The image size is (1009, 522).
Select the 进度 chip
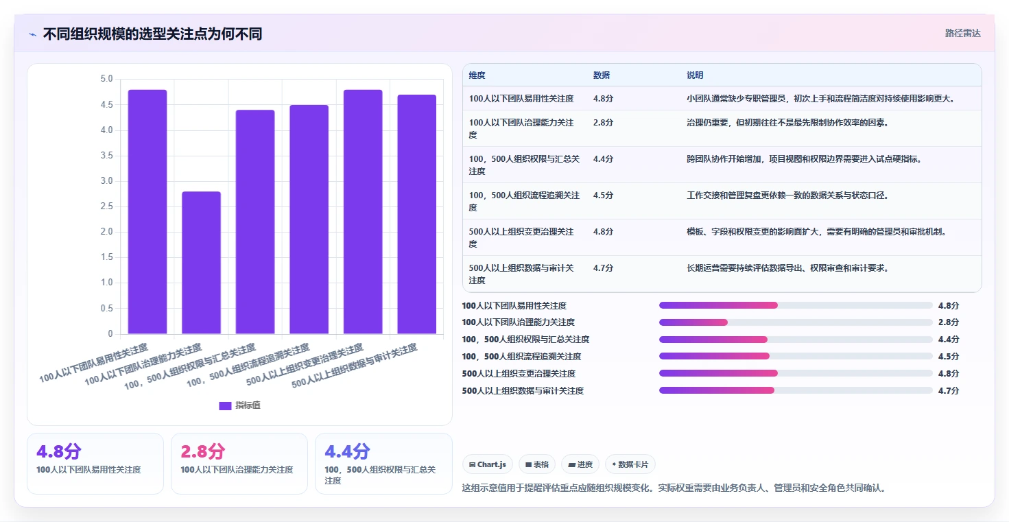tap(580, 464)
